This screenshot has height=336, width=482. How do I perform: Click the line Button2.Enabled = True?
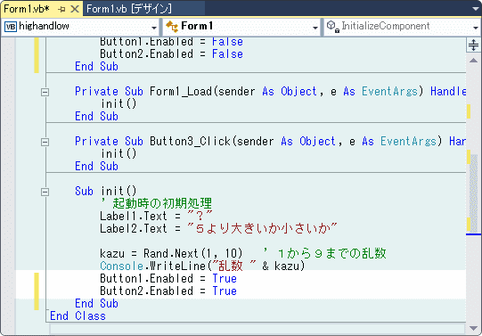click(x=168, y=291)
